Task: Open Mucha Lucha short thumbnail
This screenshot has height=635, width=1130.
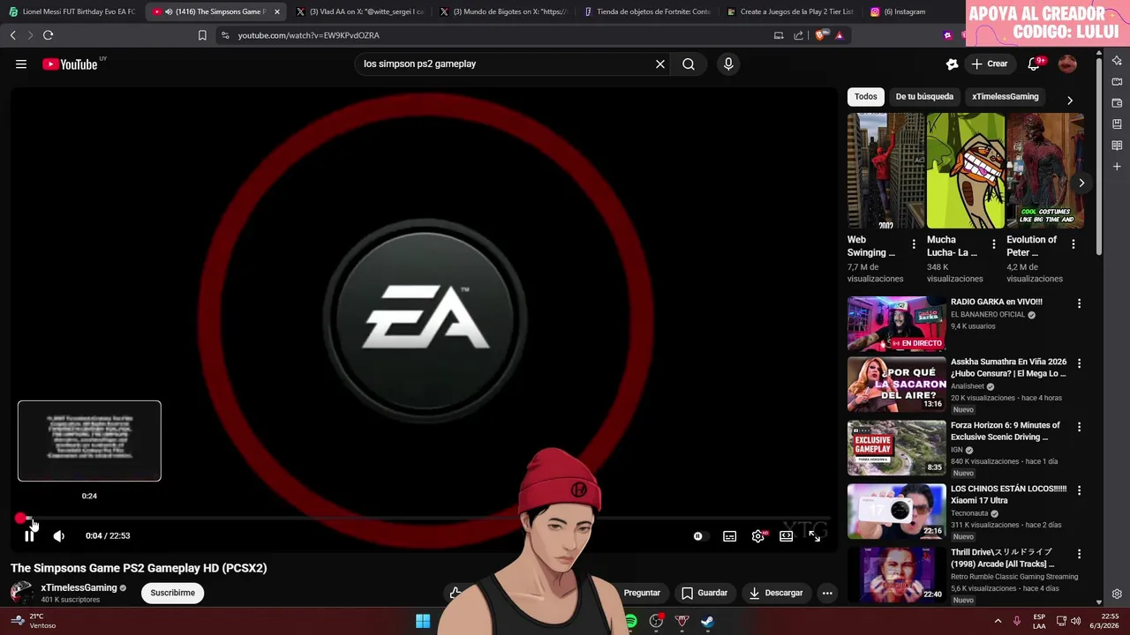Action: click(965, 170)
